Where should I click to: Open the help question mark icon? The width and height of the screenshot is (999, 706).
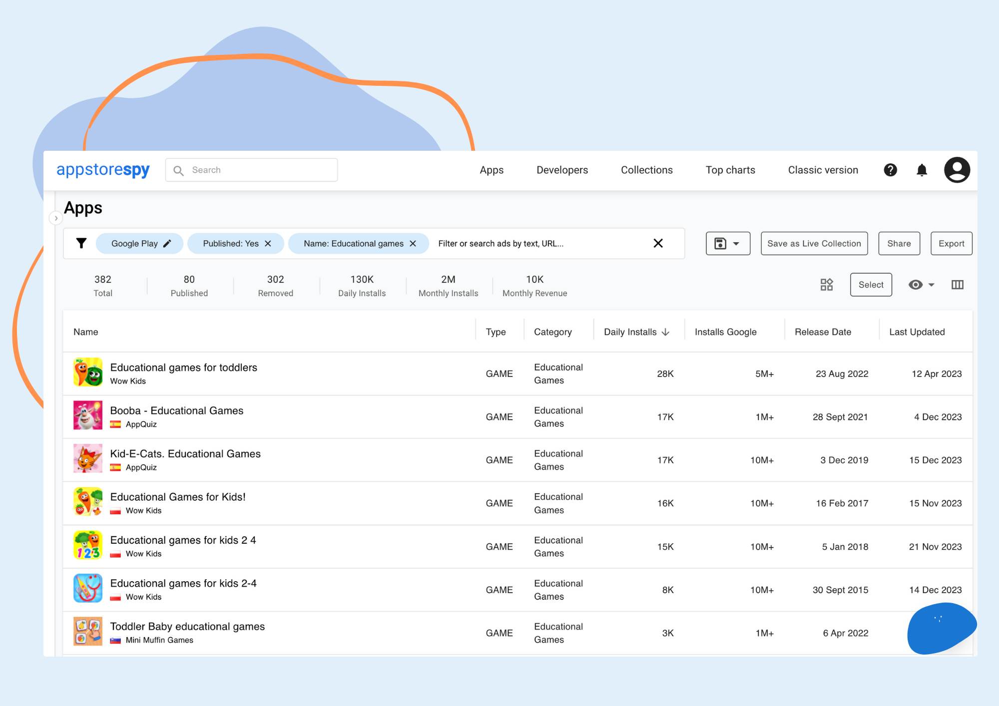[890, 170]
